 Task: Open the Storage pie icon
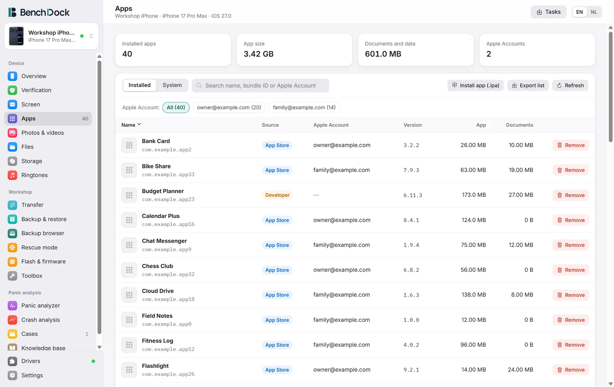(13, 161)
